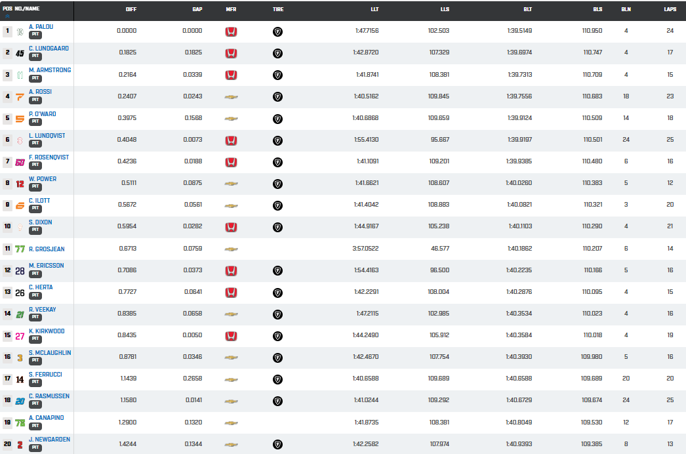Click the Chevrolet logo in A. Canapino's row
Screen dimensions: 686x454
[231, 423]
